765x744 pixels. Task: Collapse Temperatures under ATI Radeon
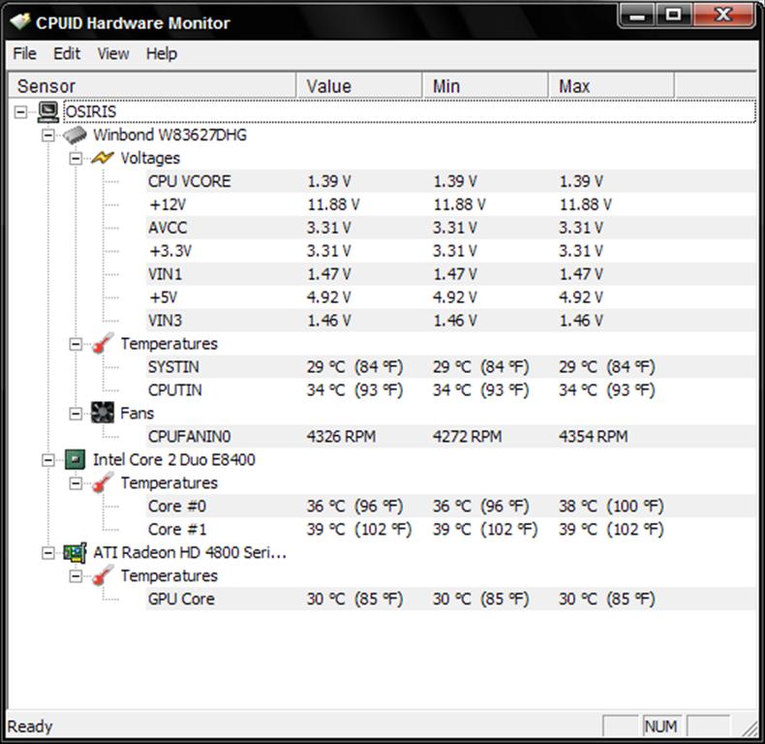[76, 576]
